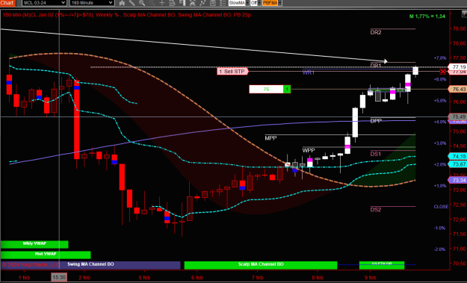Click the MPP monthly pivot label

click(x=270, y=138)
